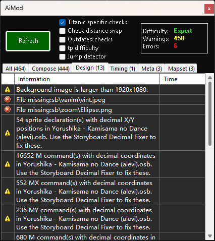The image size is (215, 241).
Task: Enable Outdated checks option
Action: [x=62, y=39]
